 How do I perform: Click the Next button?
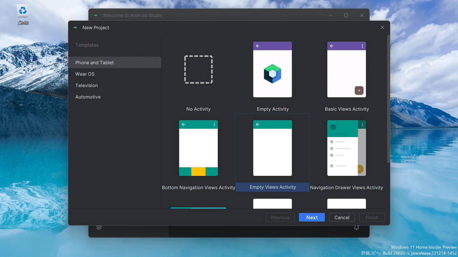(312, 217)
